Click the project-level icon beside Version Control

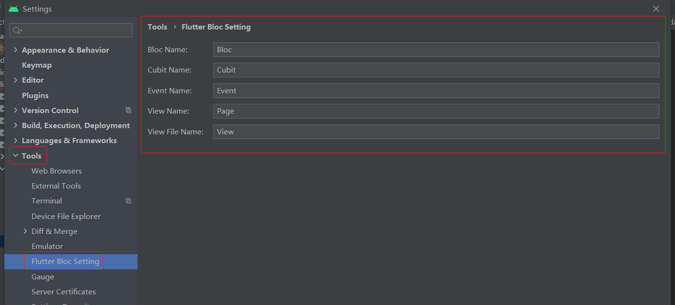128,110
